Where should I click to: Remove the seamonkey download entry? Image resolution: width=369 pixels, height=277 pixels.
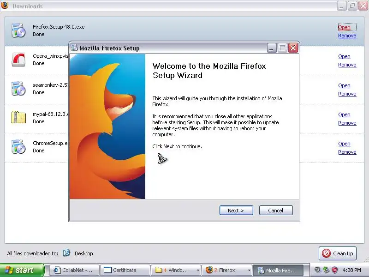click(347, 94)
